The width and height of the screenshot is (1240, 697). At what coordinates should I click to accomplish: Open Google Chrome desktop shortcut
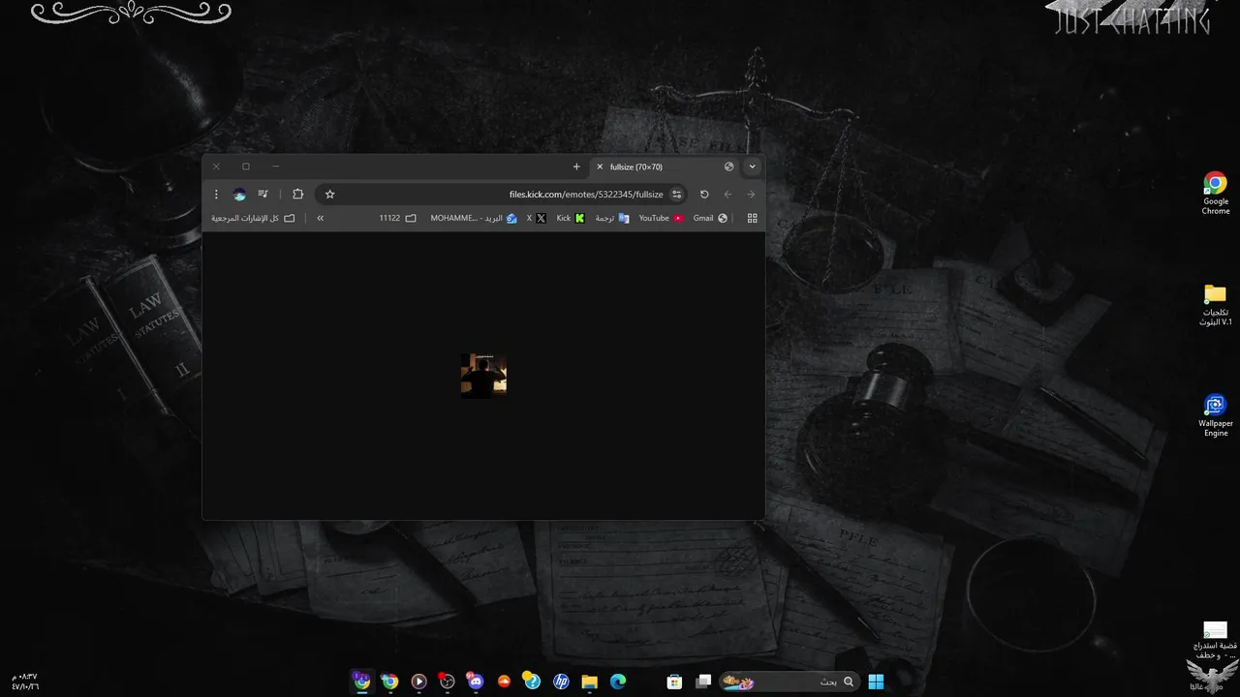coord(1216,194)
